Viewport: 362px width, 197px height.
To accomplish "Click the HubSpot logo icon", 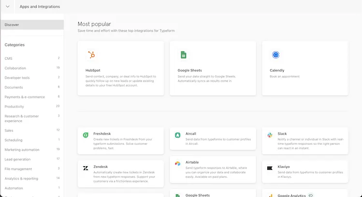I will 91,55.
